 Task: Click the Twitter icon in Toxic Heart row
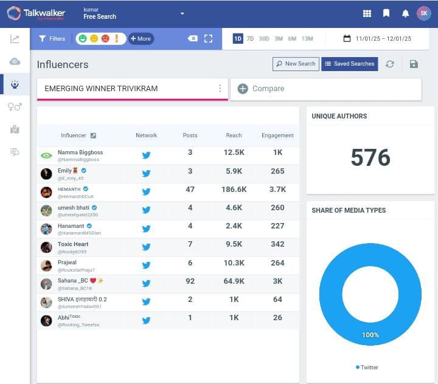(147, 247)
